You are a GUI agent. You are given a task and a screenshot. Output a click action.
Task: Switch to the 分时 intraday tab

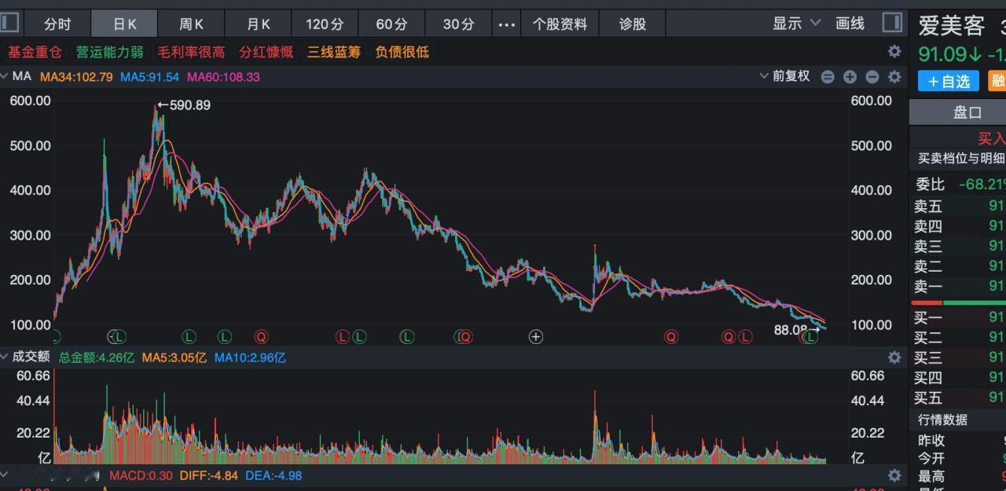click(x=57, y=24)
